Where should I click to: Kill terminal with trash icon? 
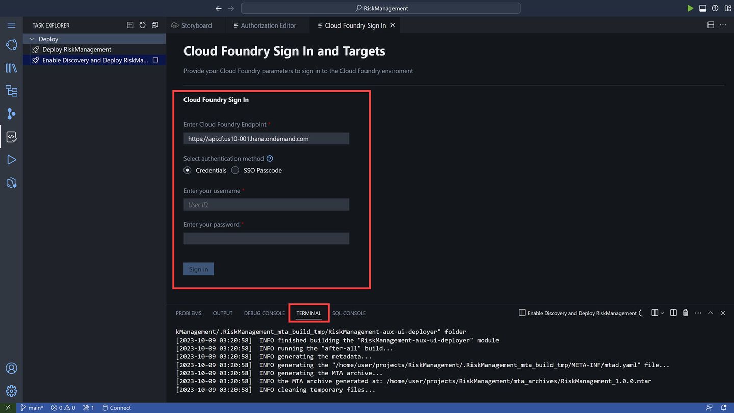pos(686,313)
